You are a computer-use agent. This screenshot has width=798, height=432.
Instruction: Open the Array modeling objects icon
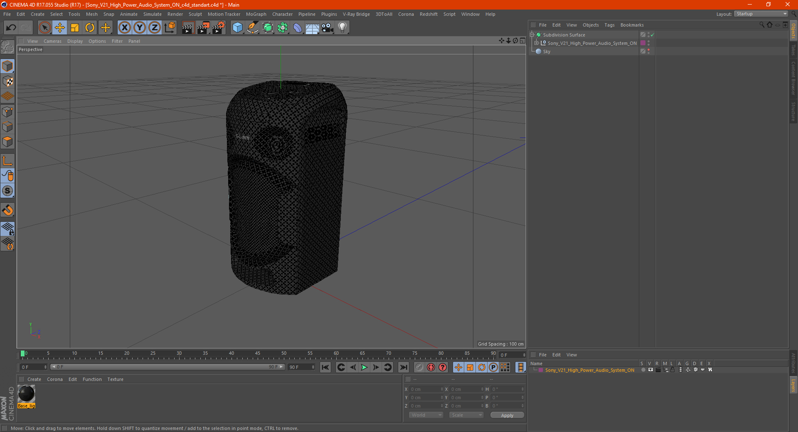(283, 28)
